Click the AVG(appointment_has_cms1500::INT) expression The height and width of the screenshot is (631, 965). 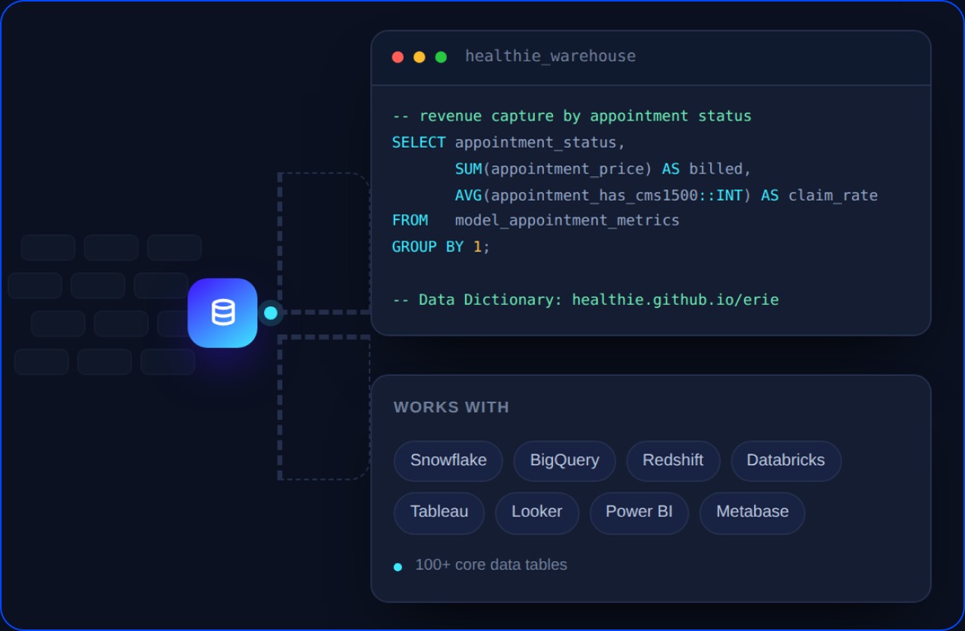coord(603,196)
